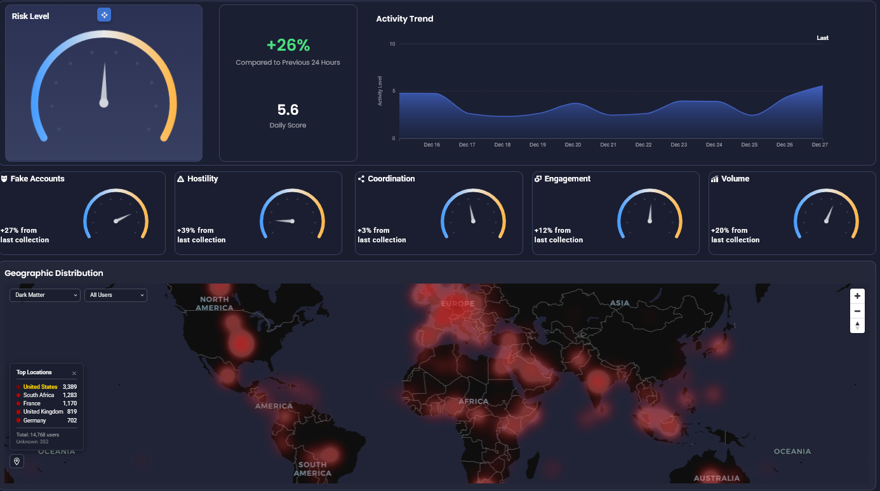Click the EUROPE label on the map
Image resolution: width=880 pixels, height=491 pixels.
click(x=458, y=304)
